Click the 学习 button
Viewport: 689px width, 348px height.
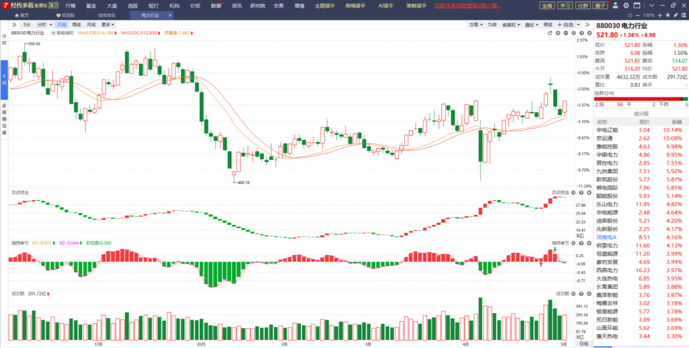point(565,5)
